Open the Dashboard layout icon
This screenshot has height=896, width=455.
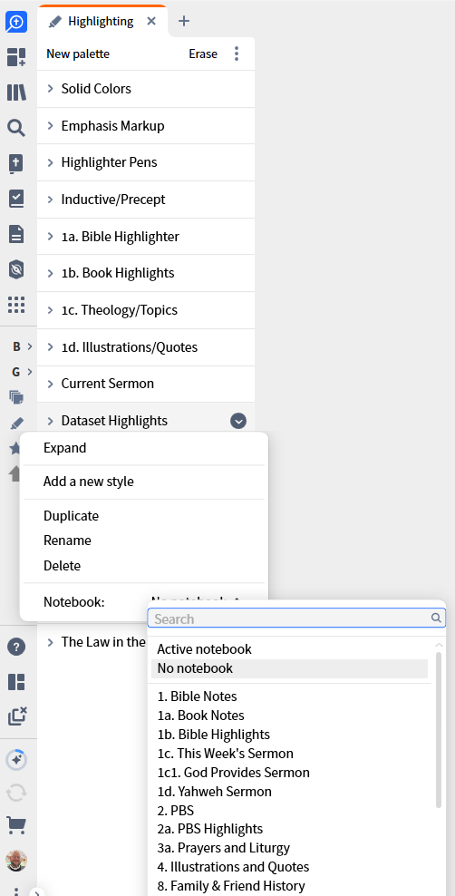coord(16,57)
